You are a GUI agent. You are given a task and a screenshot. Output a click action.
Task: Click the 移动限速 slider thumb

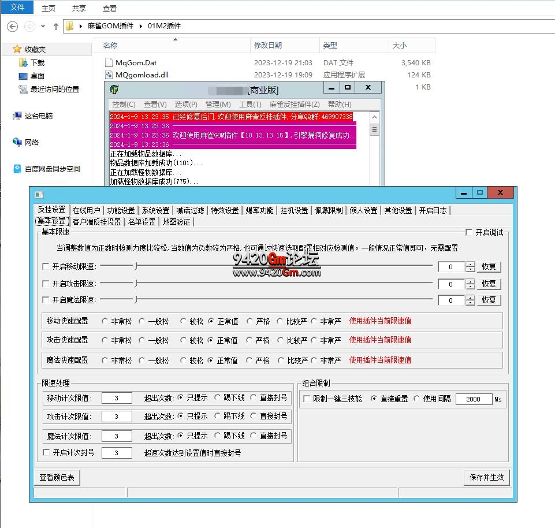tap(136, 266)
